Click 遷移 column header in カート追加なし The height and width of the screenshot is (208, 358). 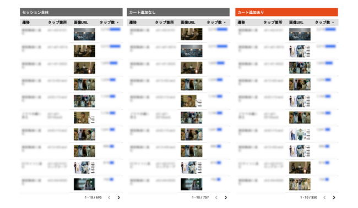(133, 23)
